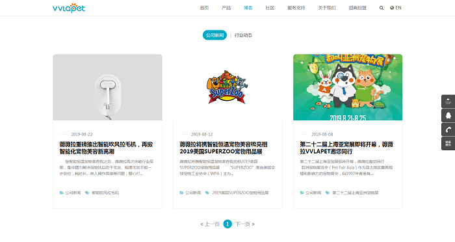Go to previous page 上一页

pyautogui.click(x=210, y=224)
